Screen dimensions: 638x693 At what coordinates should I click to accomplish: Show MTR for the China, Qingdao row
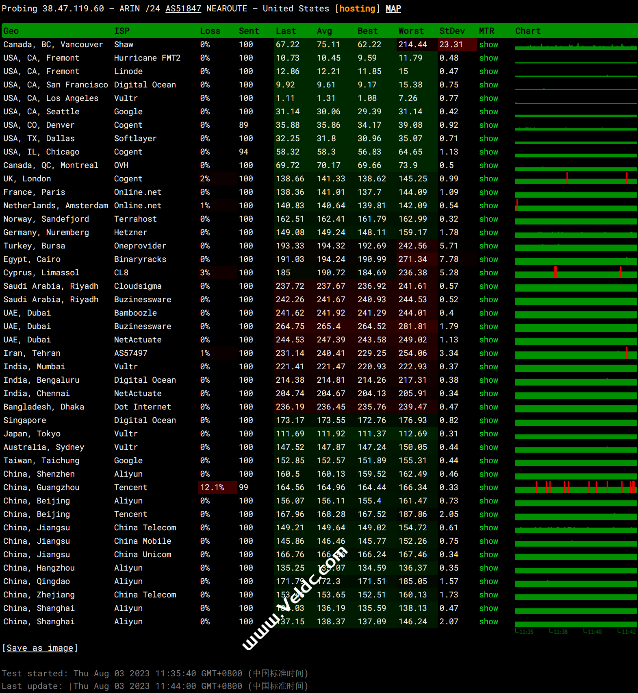[x=488, y=581]
